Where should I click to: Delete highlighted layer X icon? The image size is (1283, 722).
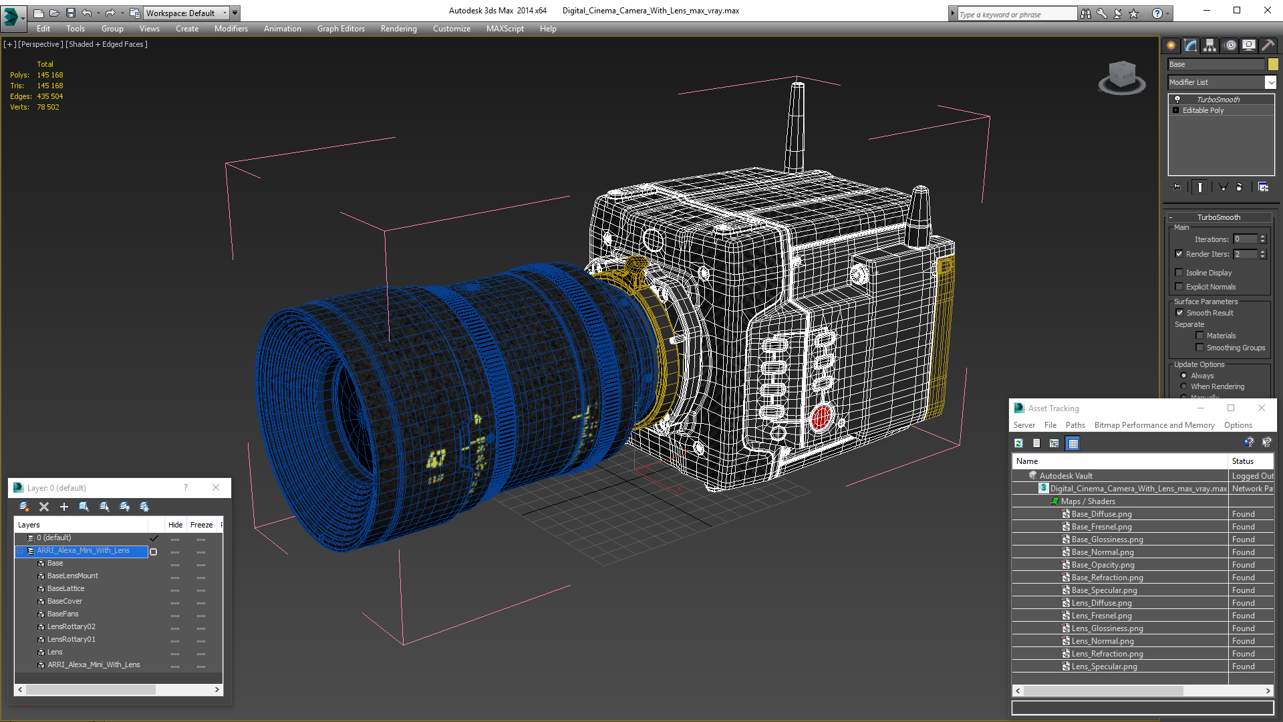tap(44, 507)
